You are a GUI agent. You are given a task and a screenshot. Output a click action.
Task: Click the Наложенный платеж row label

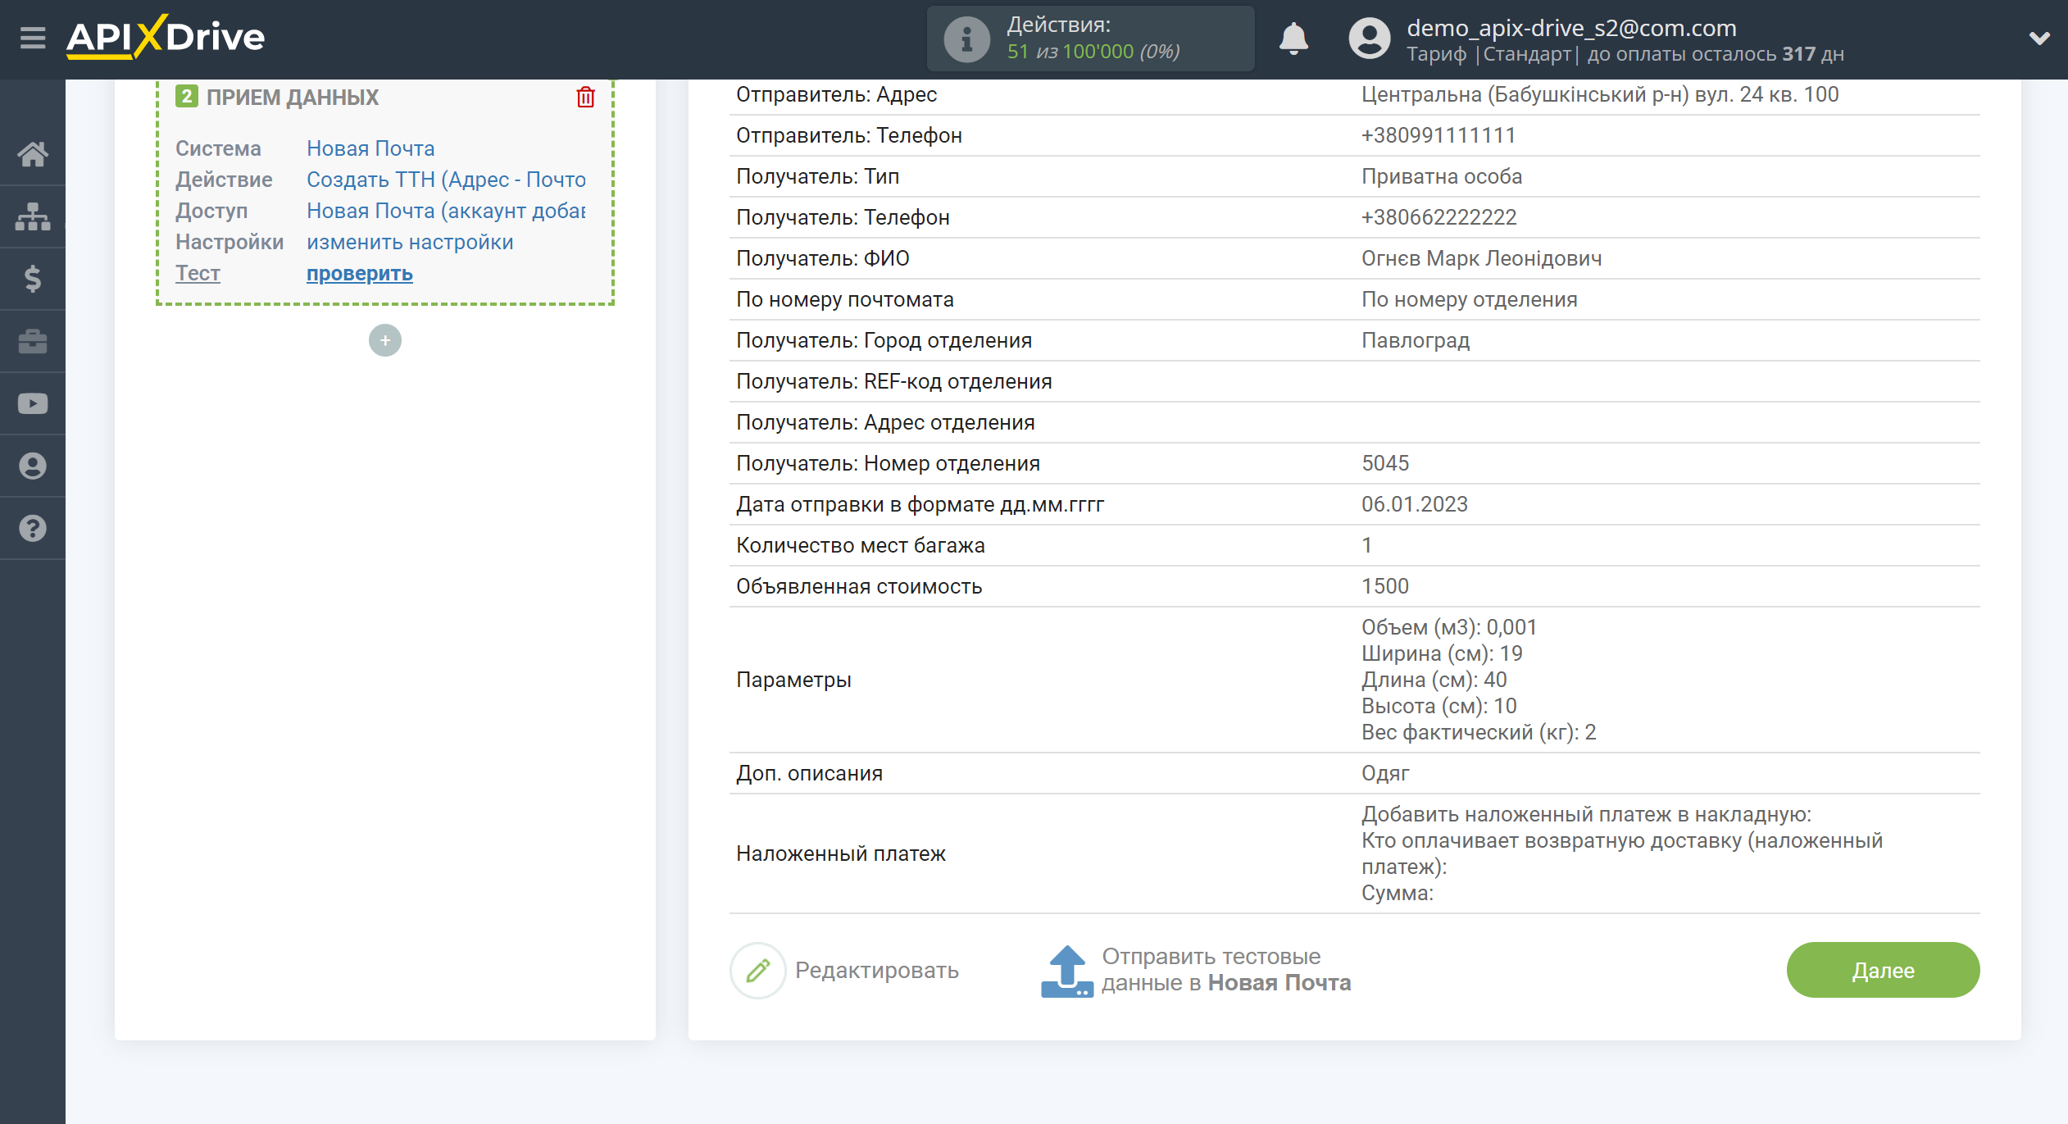(841, 853)
